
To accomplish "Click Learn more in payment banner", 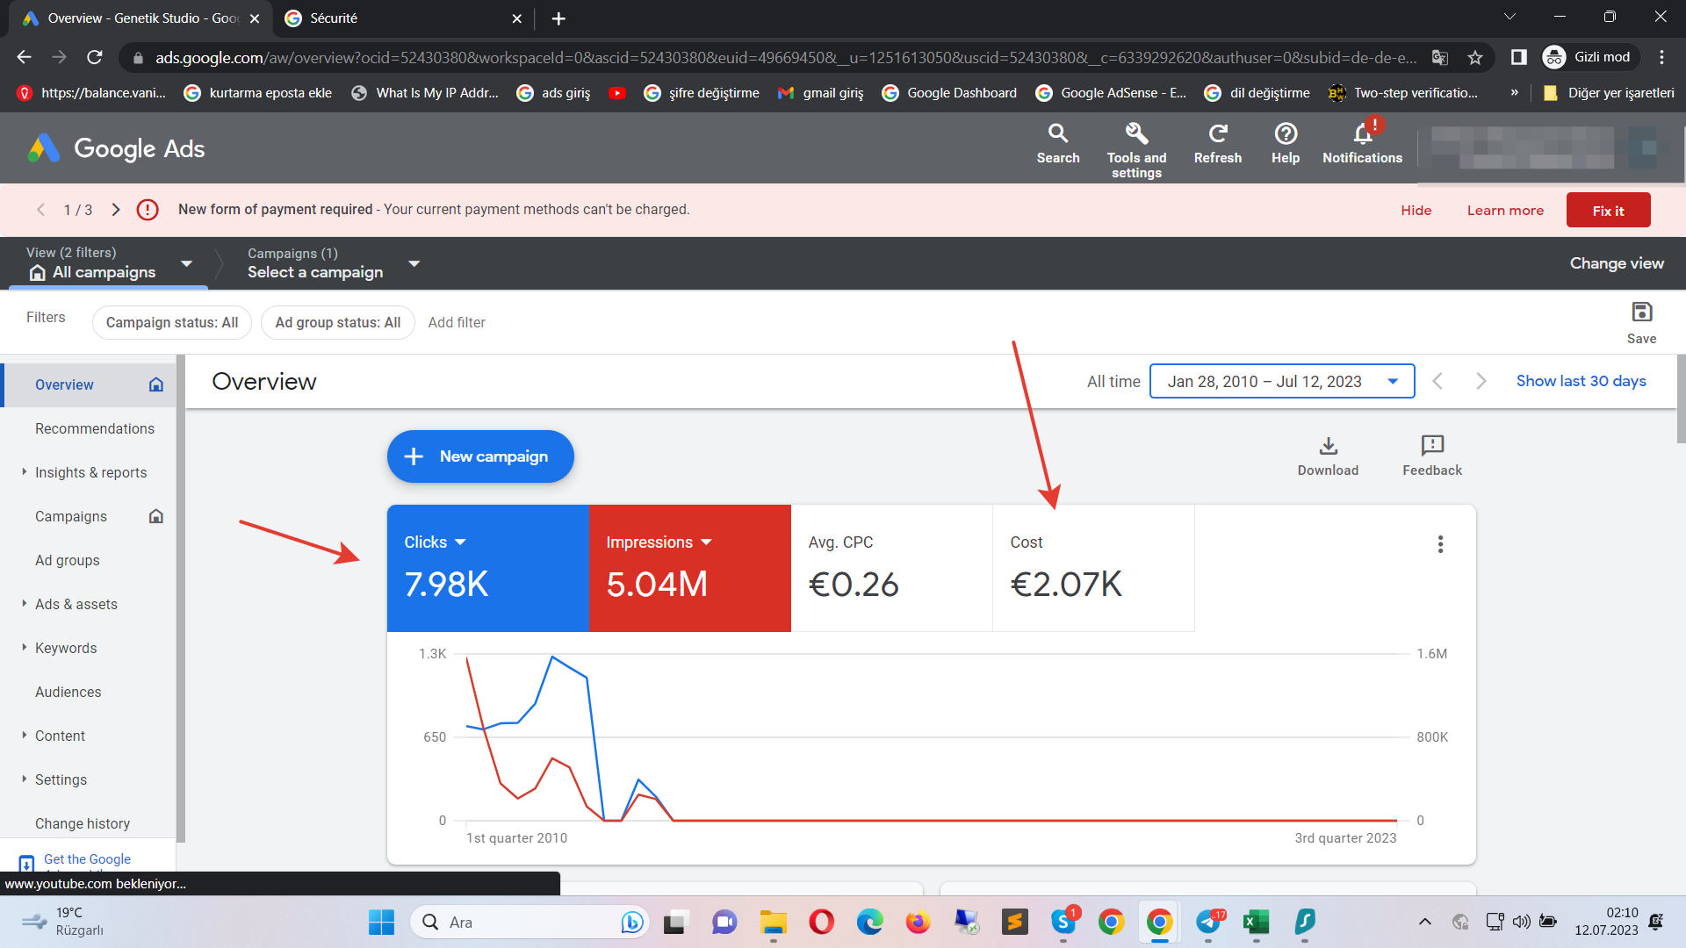I will coord(1505,211).
